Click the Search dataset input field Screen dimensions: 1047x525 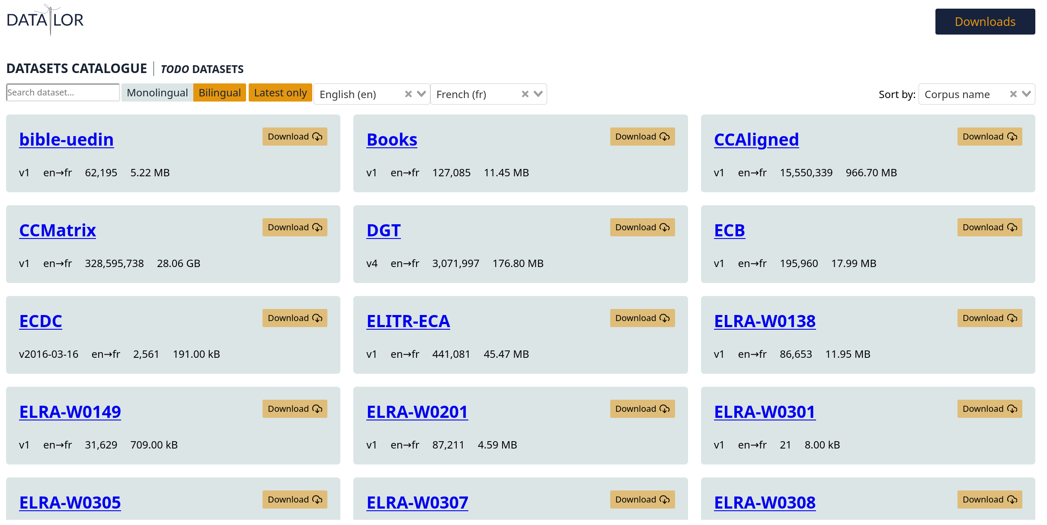(x=63, y=92)
